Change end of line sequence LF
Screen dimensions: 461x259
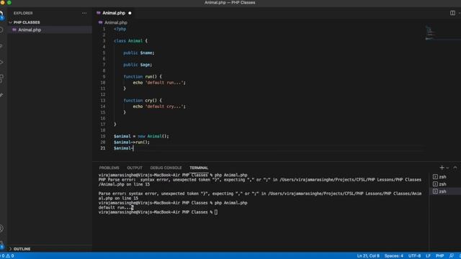tap(428, 256)
